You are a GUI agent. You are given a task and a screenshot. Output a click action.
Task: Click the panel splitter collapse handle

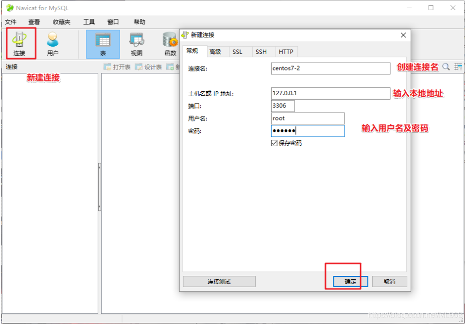100,187
